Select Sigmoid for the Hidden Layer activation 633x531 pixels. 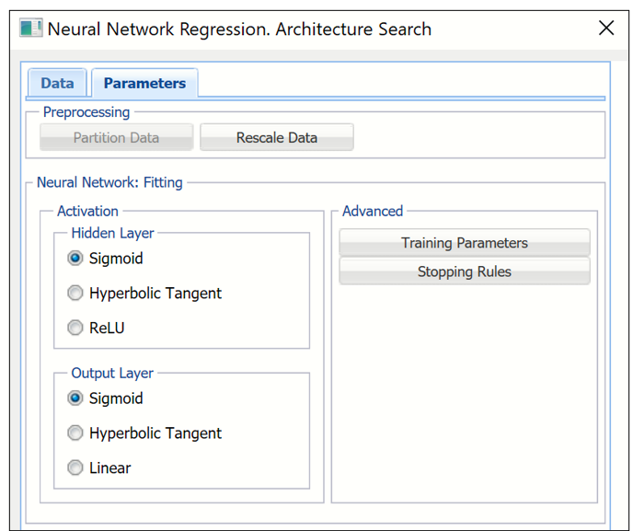coord(75,259)
